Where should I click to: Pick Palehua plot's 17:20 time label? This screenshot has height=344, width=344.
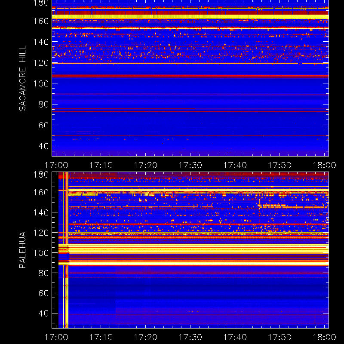tap(146, 337)
